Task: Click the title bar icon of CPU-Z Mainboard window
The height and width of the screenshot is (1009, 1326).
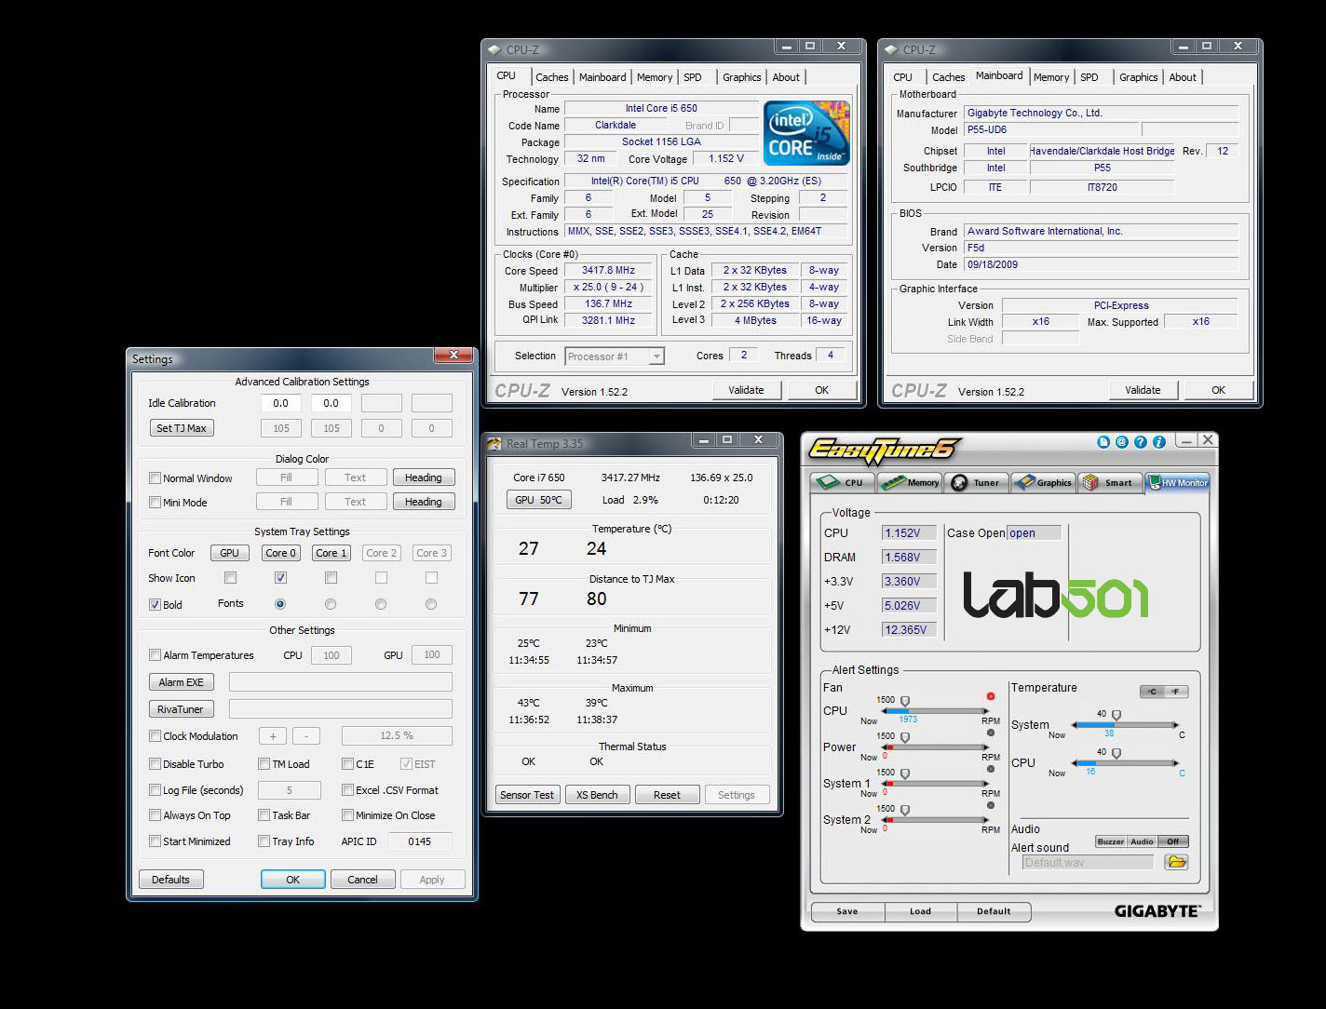Action: coord(891,49)
